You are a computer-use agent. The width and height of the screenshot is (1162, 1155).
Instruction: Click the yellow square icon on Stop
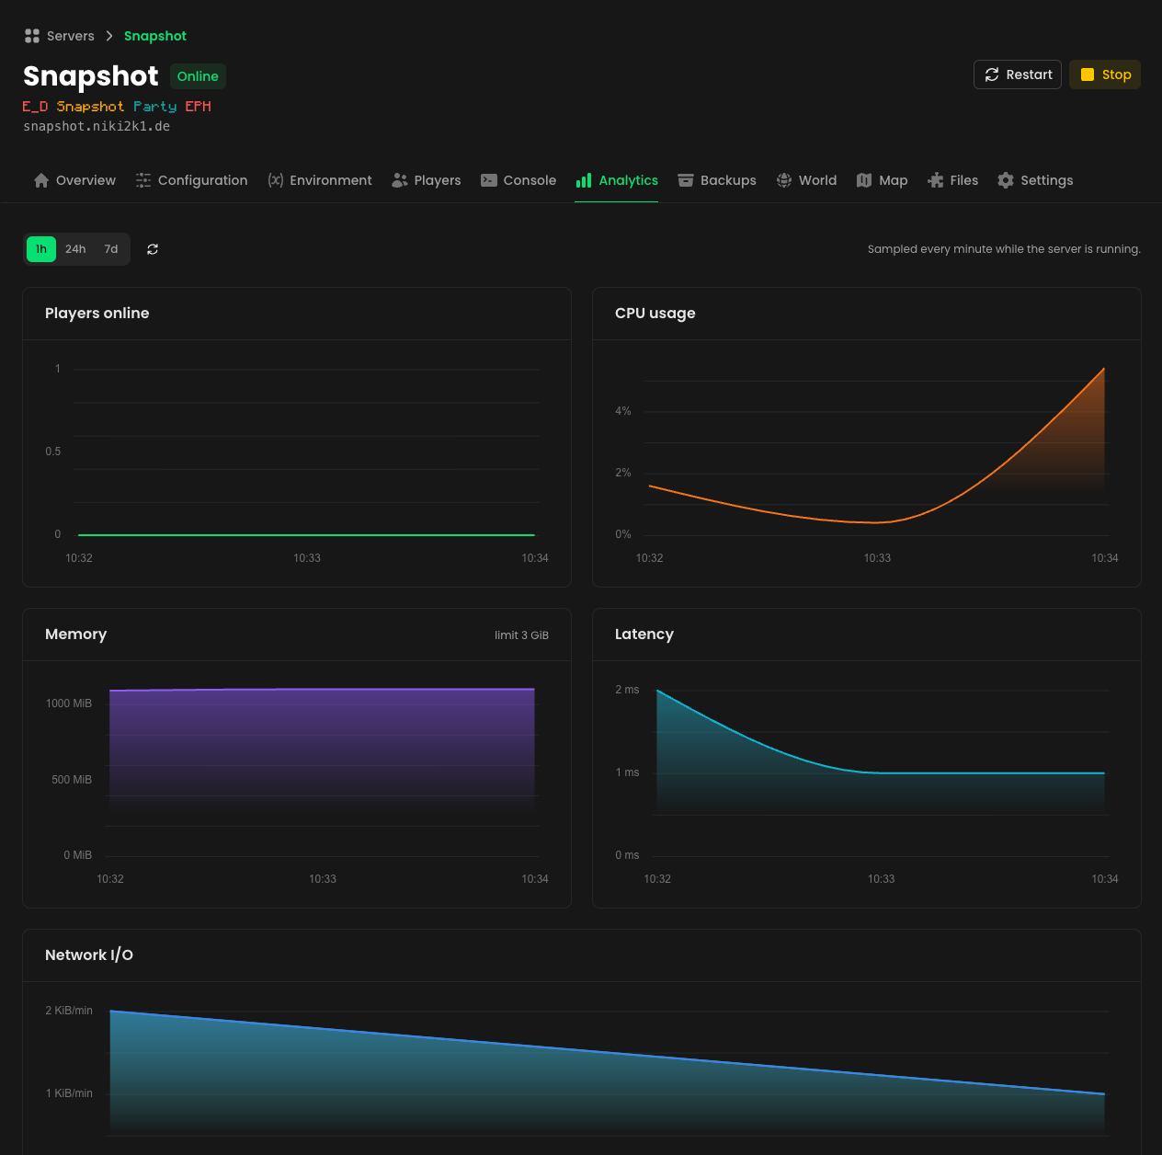coord(1088,74)
